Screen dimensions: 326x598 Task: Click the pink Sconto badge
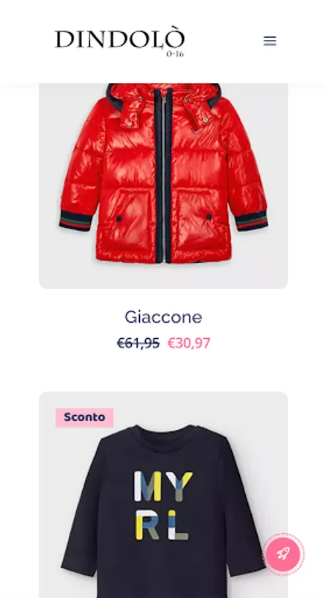coord(84,417)
